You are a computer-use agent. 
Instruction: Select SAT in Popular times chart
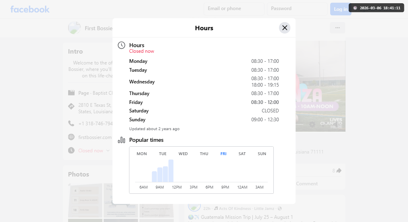(242, 154)
